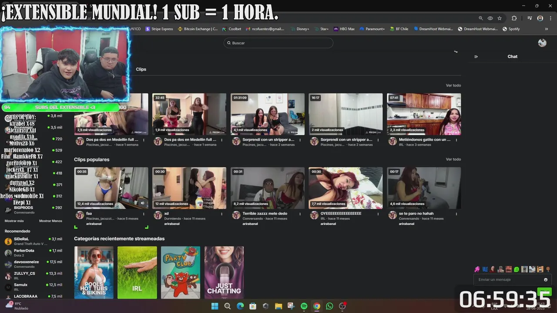
Task: Open Terrible zazzz mete dedo clip
Action: click(x=268, y=188)
